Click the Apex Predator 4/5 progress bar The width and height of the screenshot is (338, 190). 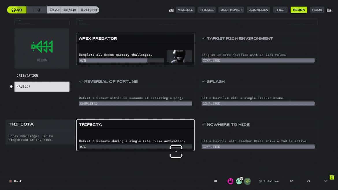(x=121, y=61)
